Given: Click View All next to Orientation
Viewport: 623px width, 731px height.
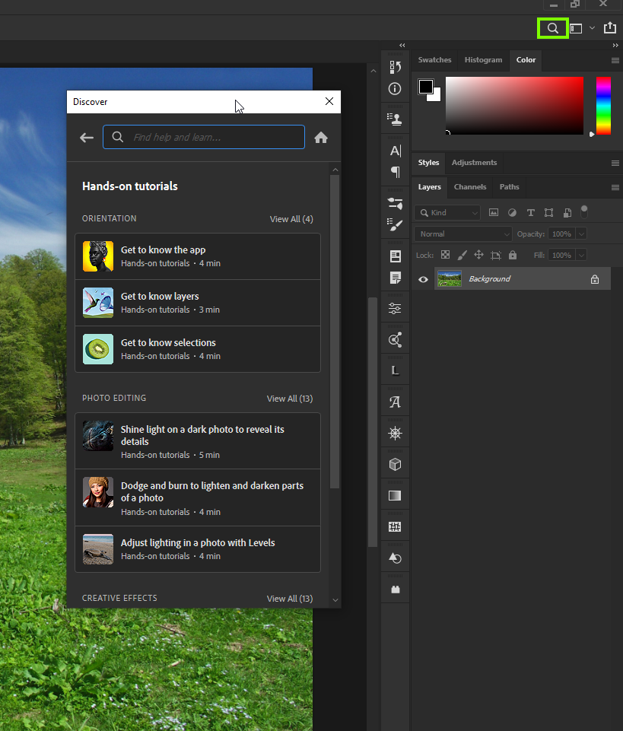Looking at the screenshot, I should (x=291, y=218).
